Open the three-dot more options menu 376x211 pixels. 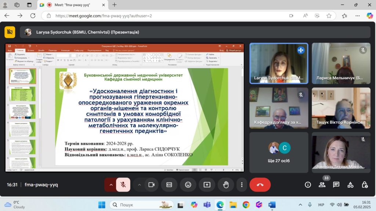[x=241, y=185]
